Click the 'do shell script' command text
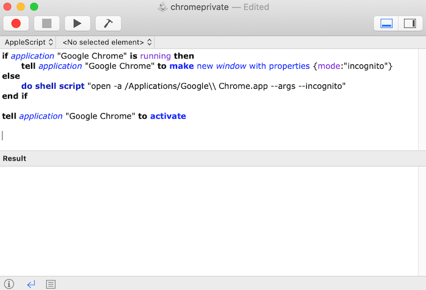The height and width of the screenshot is (290, 426). [x=53, y=86]
